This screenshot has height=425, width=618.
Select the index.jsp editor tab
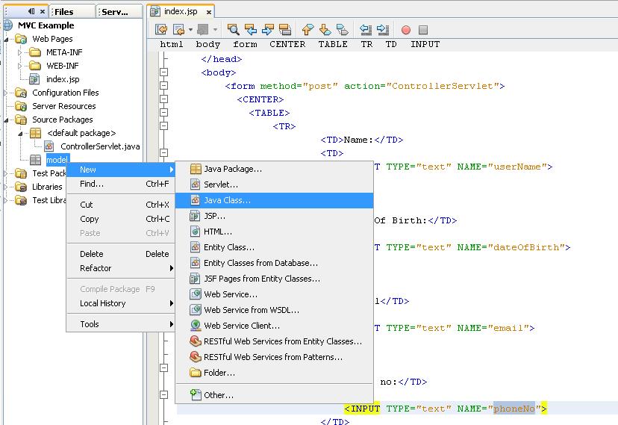181,11
